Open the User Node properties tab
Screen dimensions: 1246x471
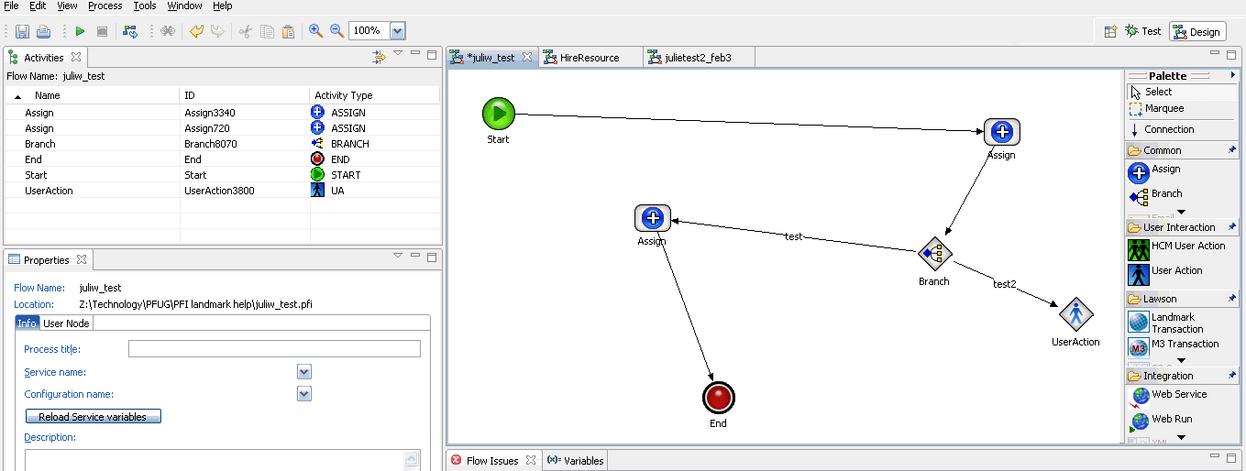(66, 323)
